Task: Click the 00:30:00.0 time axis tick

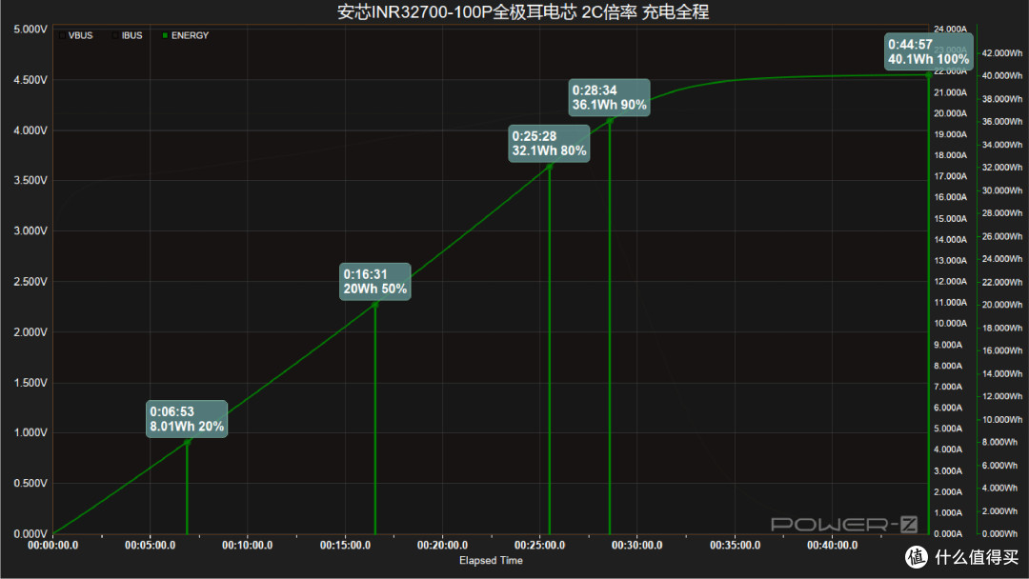Action: tap(636, 546)
